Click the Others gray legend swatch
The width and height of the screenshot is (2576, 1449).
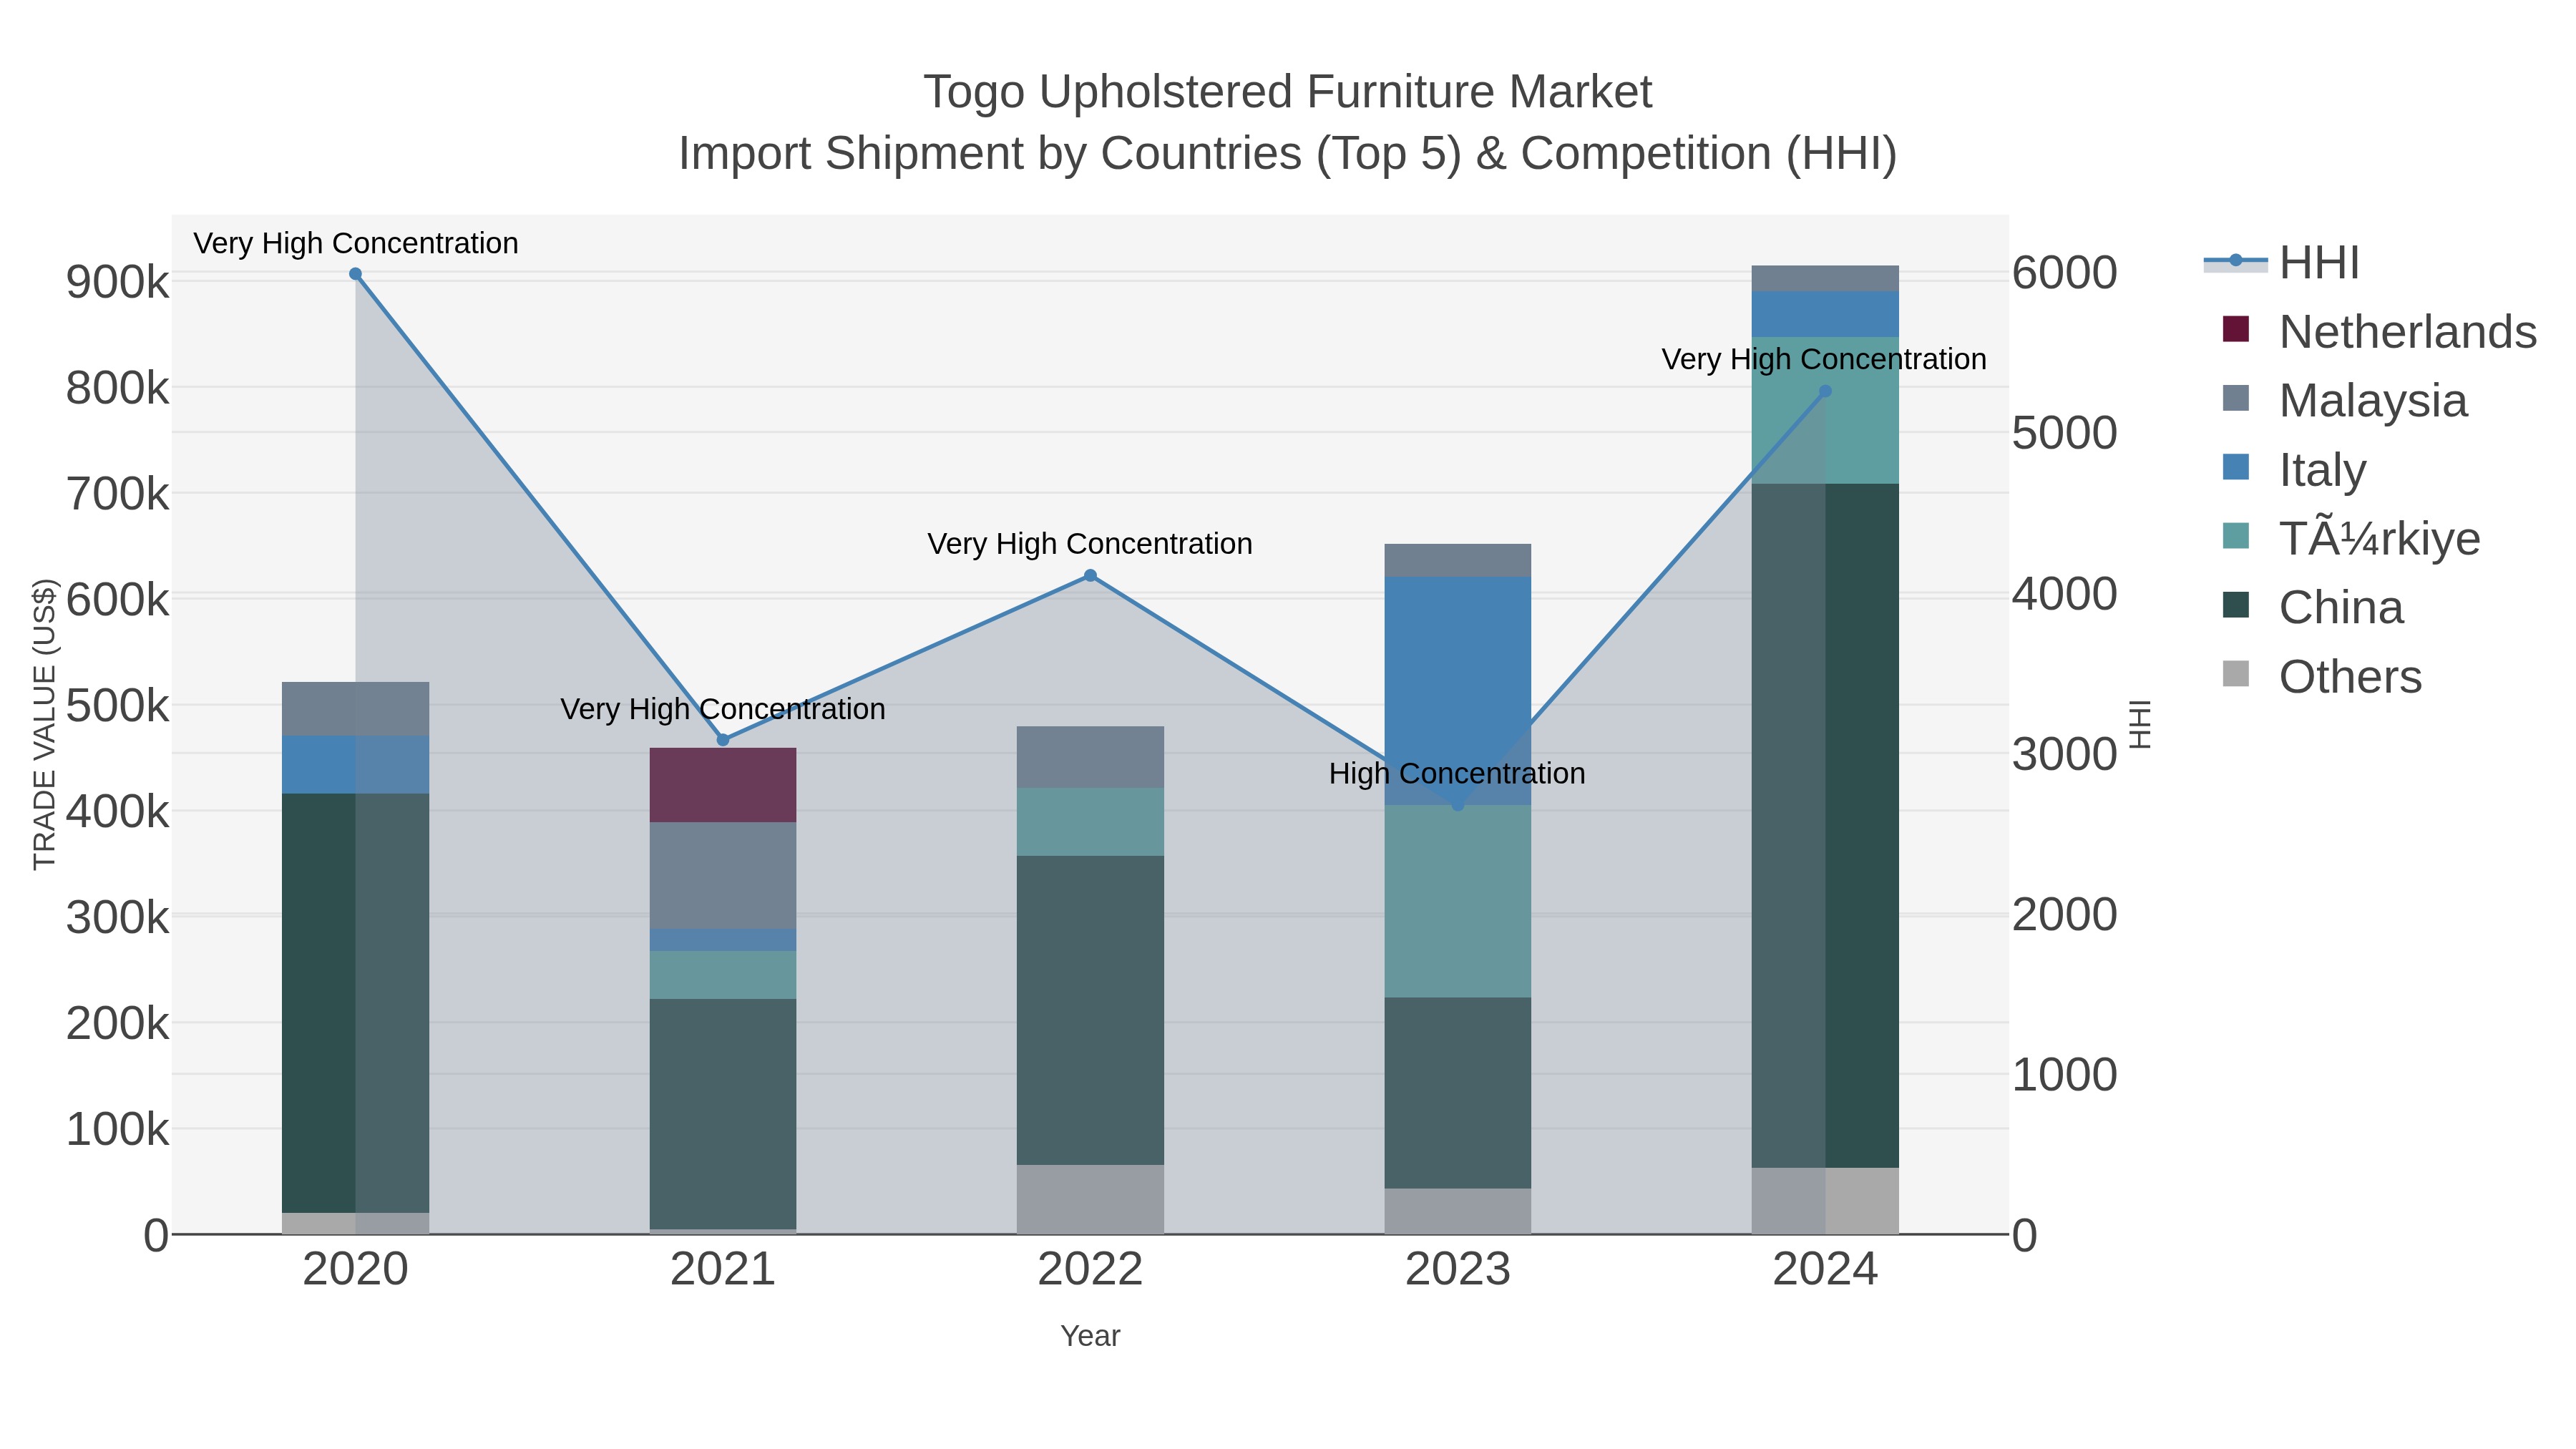[x=2236, y=674]
